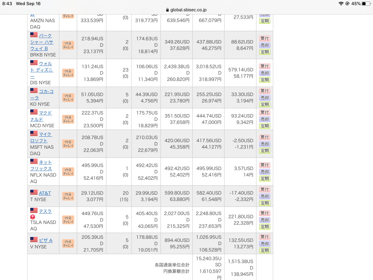Viewport: 373px width, 280px height.
Task: Click 定期 button in MCD row
Action: [x=264, y=126]
